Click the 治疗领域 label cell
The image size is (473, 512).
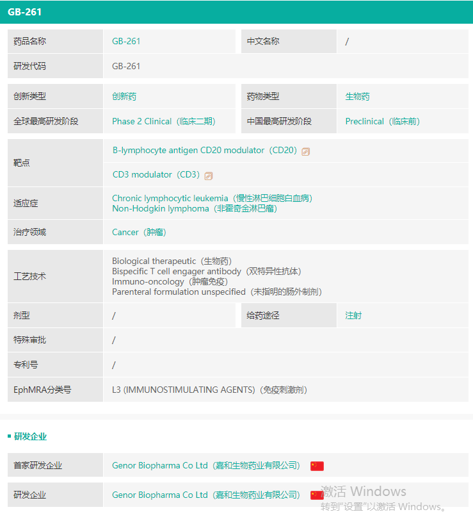tap(55, 232)
